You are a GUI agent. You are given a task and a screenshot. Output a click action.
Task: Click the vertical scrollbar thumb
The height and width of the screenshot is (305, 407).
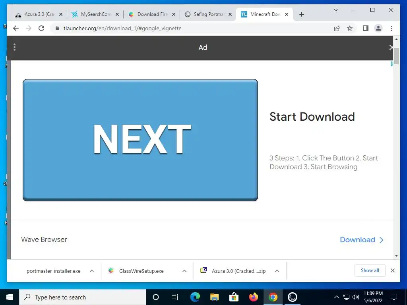pyautogui.click(x=396, y=56)
